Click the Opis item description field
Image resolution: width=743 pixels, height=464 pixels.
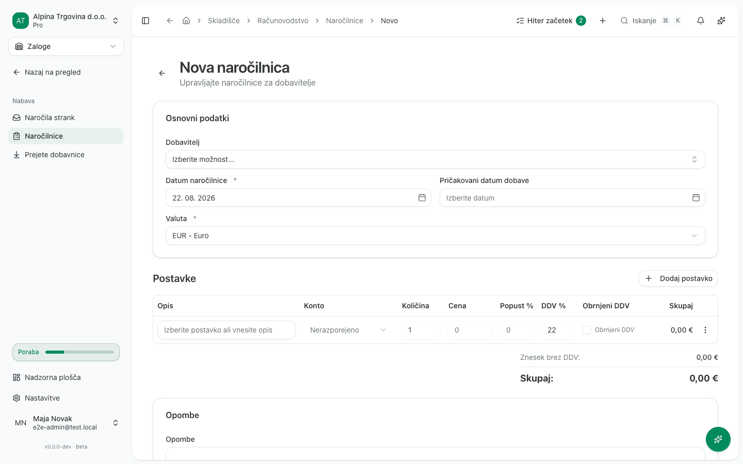[x=227, y=330]
